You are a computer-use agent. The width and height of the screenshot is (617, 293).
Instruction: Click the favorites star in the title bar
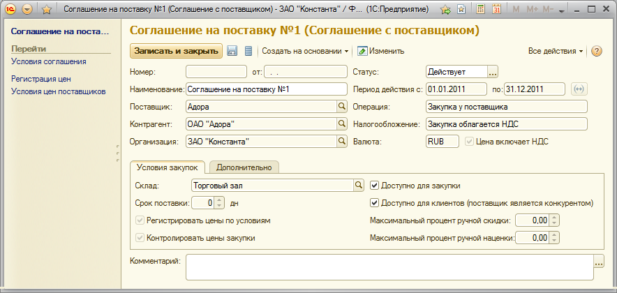47,10
